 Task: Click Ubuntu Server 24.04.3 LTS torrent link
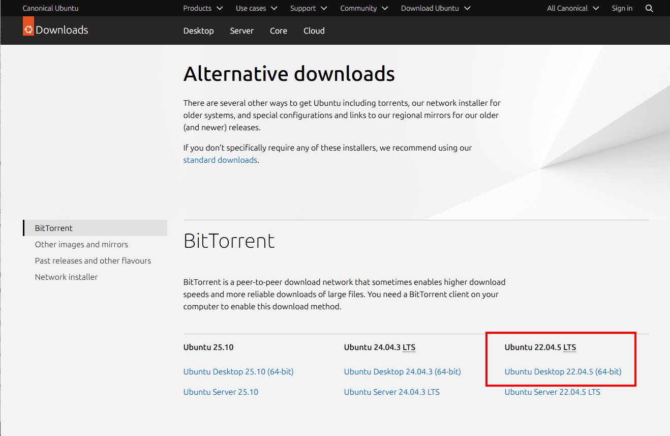(391, 392)
